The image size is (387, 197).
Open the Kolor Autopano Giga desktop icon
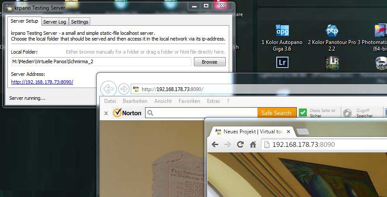[282, 31]
